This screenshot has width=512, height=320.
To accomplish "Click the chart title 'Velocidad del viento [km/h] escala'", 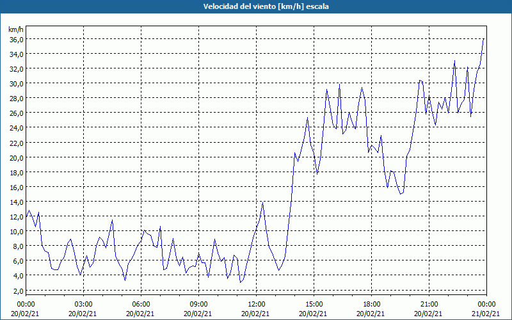I will point(266,6).
